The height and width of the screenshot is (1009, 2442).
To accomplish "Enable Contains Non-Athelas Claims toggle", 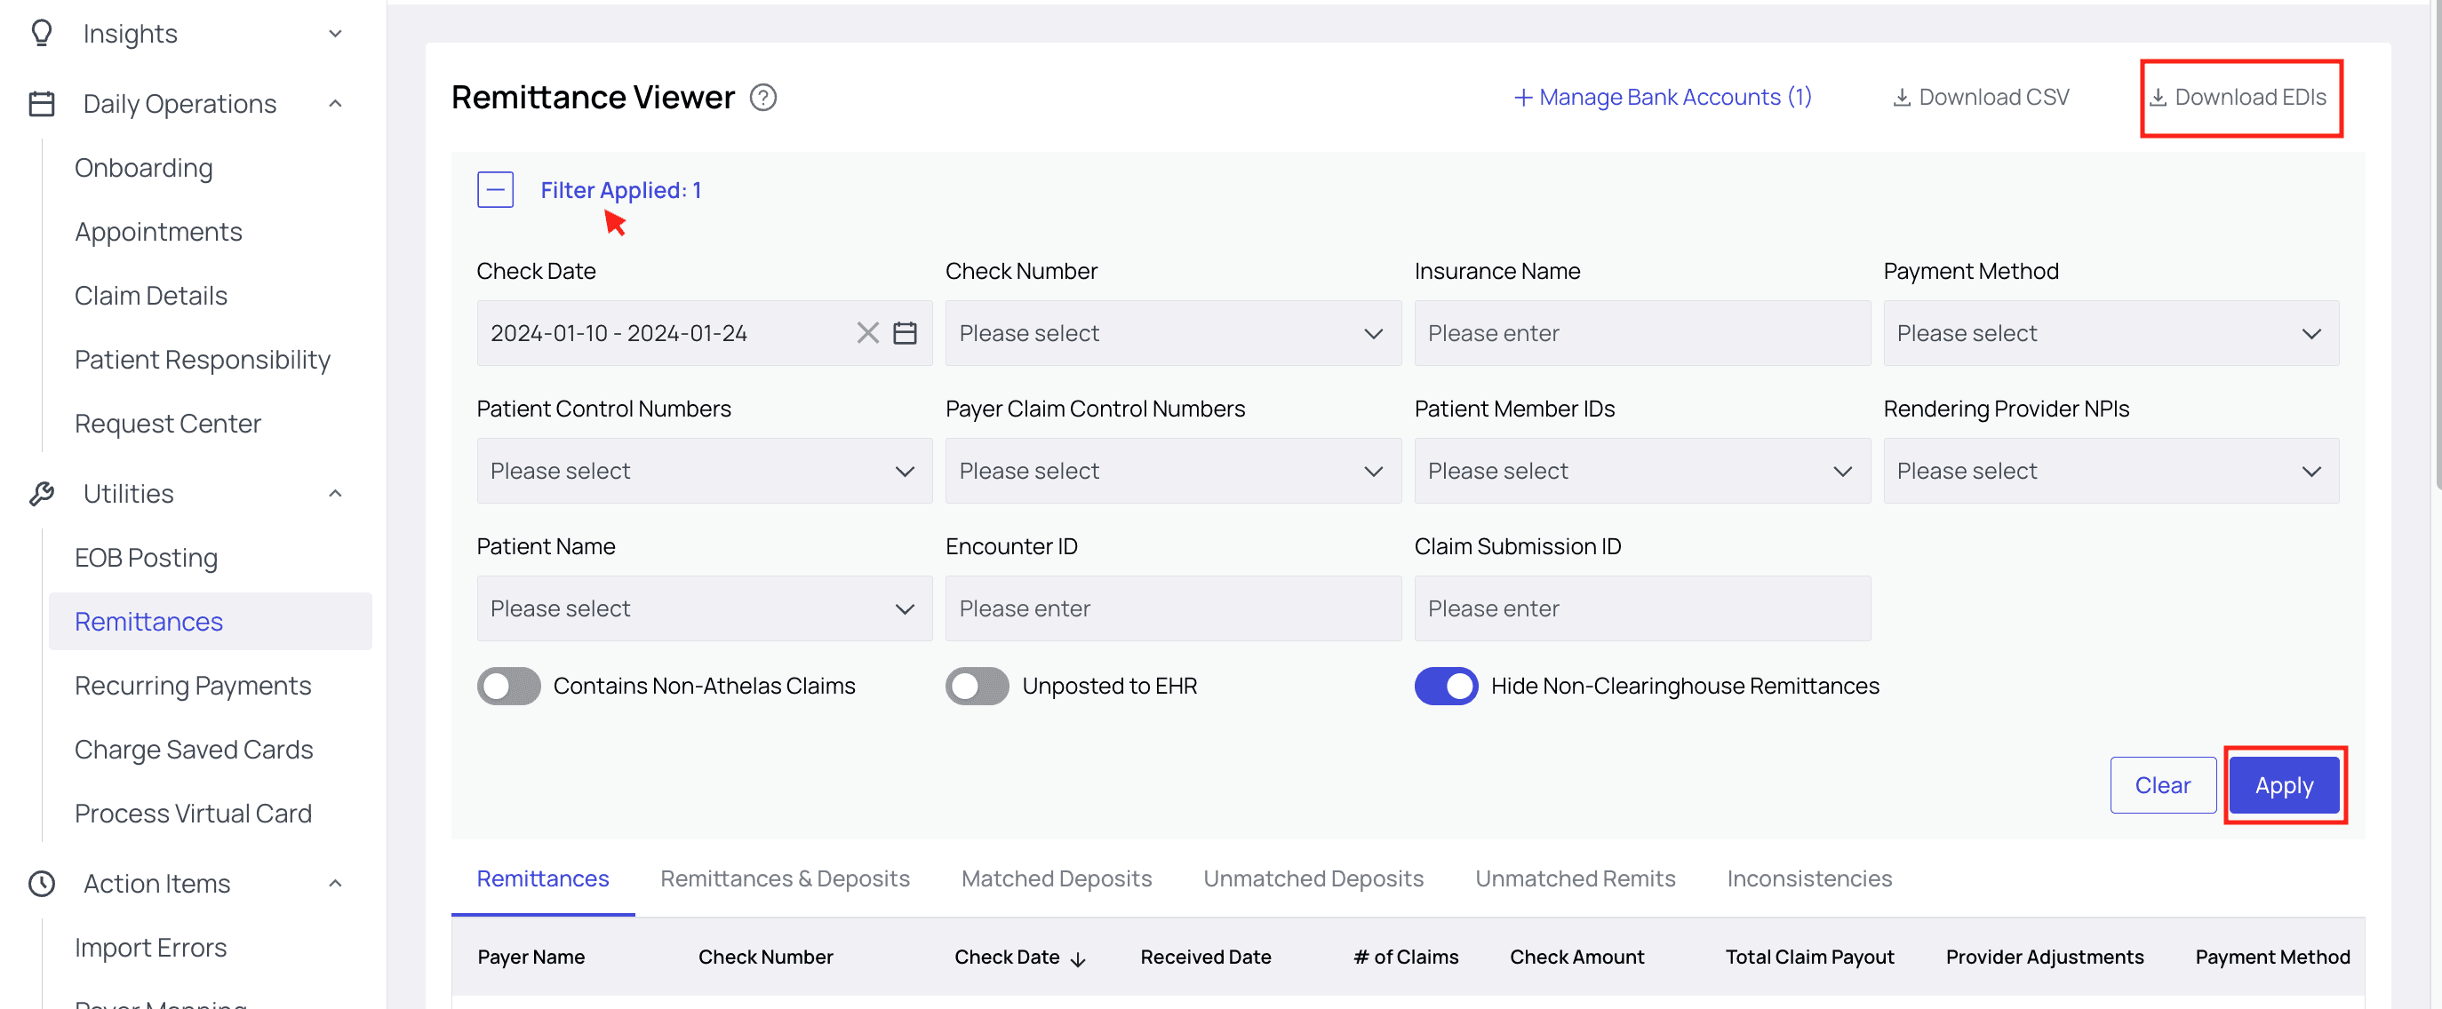I will click(508, 686).
